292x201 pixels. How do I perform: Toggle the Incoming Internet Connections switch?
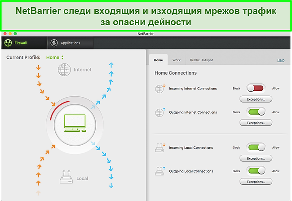point(256,89)
